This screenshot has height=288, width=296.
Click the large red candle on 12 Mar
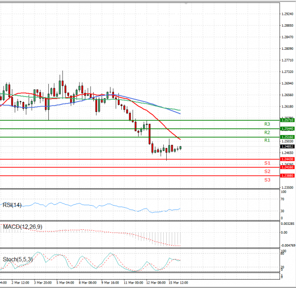pos(149,134)
